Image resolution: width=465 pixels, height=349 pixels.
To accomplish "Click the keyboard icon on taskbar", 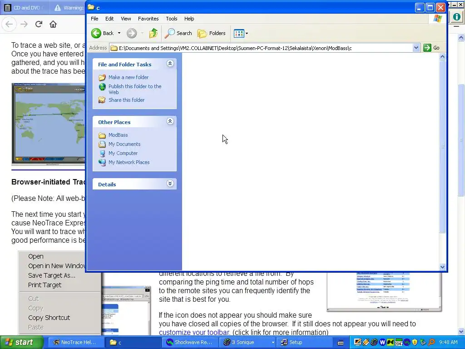I will (x=341, y=343).
